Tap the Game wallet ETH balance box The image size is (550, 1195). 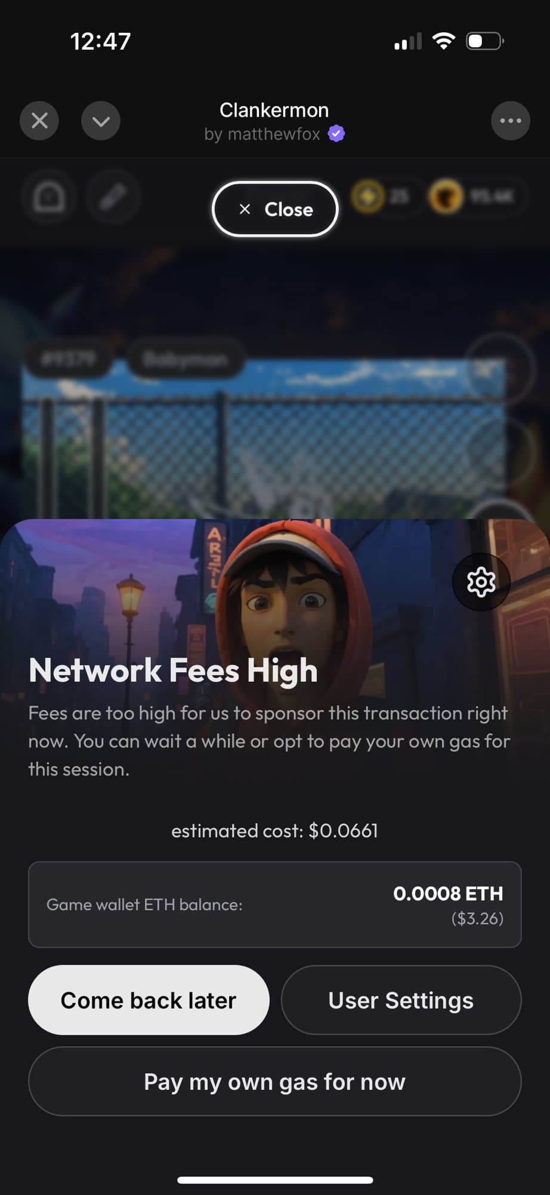pos(275,905)
